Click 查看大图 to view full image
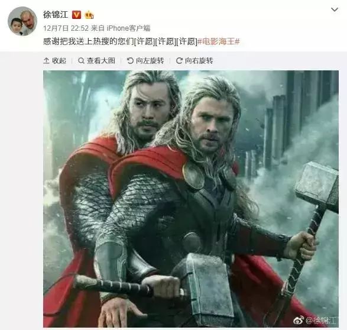This screenshot has height=330, width=347. 97,61
